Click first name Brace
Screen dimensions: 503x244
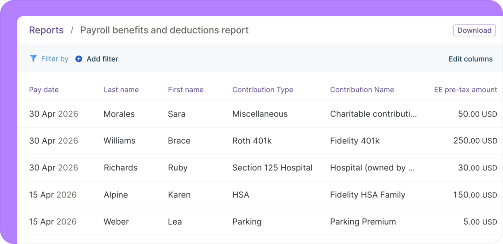179,141
